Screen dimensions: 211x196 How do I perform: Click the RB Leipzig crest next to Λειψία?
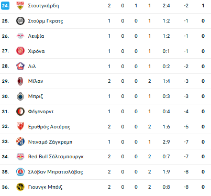[20, 36]
